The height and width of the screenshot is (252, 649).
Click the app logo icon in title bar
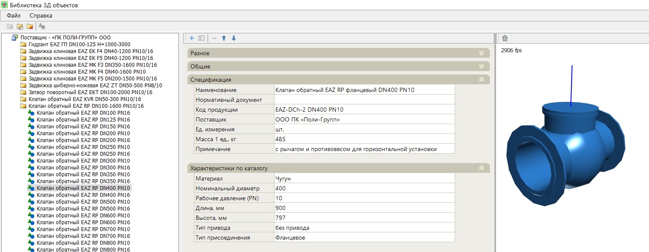(5, 5)
